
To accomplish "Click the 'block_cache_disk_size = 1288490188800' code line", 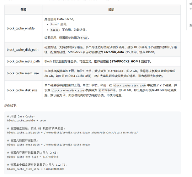I will [36, 169].
